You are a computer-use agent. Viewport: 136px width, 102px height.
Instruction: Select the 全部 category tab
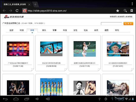[11, 30]
